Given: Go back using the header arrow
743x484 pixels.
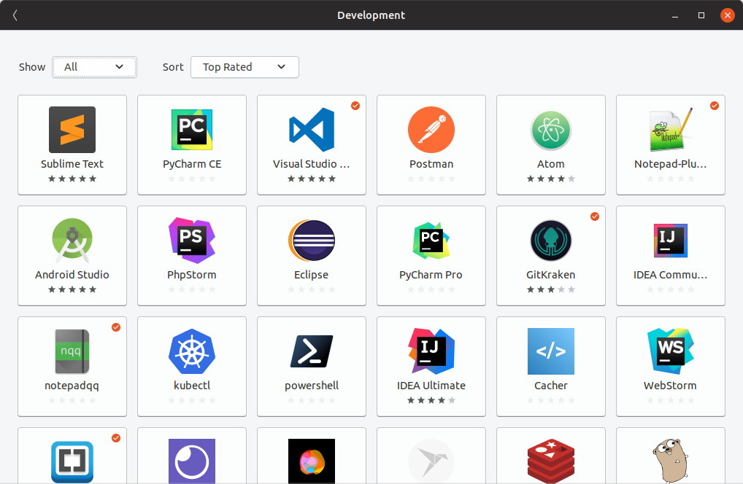Looking at the screenshot, I should point(15,15).
